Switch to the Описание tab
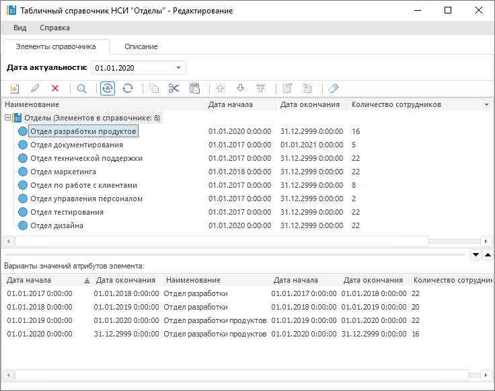Screen dimensions: 495x391 (141, 46)
